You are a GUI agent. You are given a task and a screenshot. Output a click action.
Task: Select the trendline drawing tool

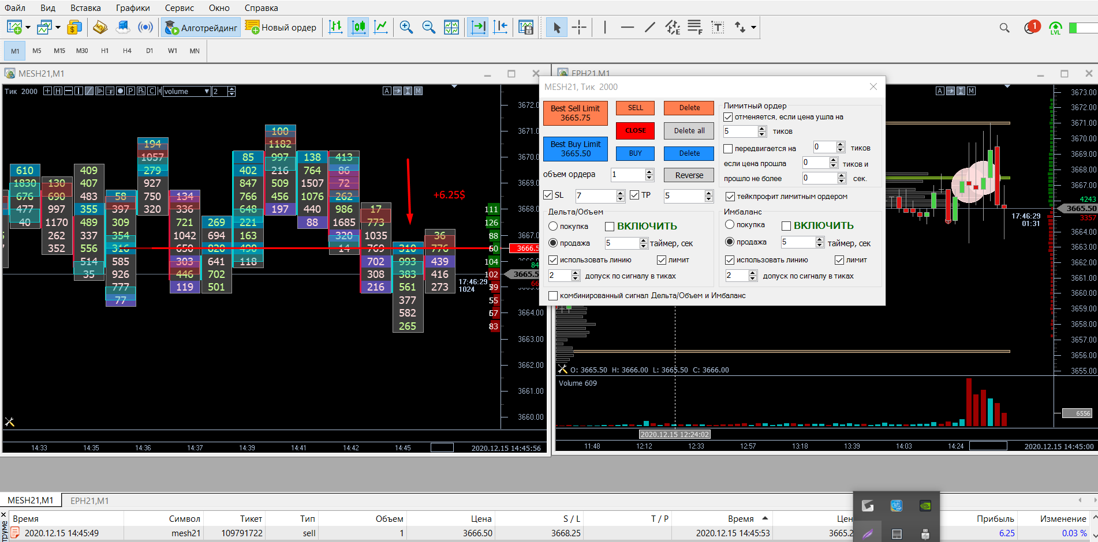pos(649,27)
